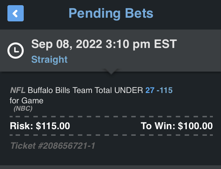Viewport: 221px width, 169px height.
Task: Click the clock icon beside the date
Action: [x=16, y=51]
